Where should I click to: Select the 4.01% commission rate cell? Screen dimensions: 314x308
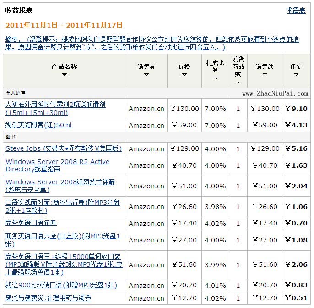pos(215,286)
